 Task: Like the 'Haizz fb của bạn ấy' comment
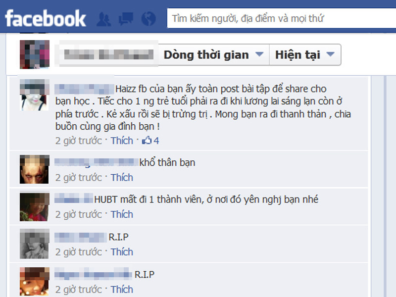point(122,141)
